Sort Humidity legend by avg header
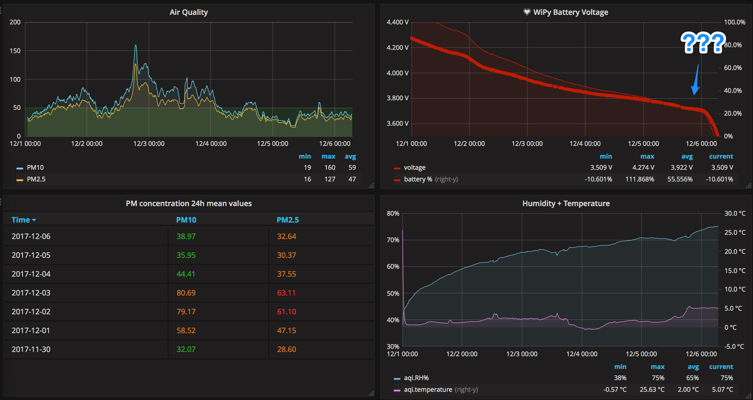Screen dimensions: 753x400 tap(693, 367)
